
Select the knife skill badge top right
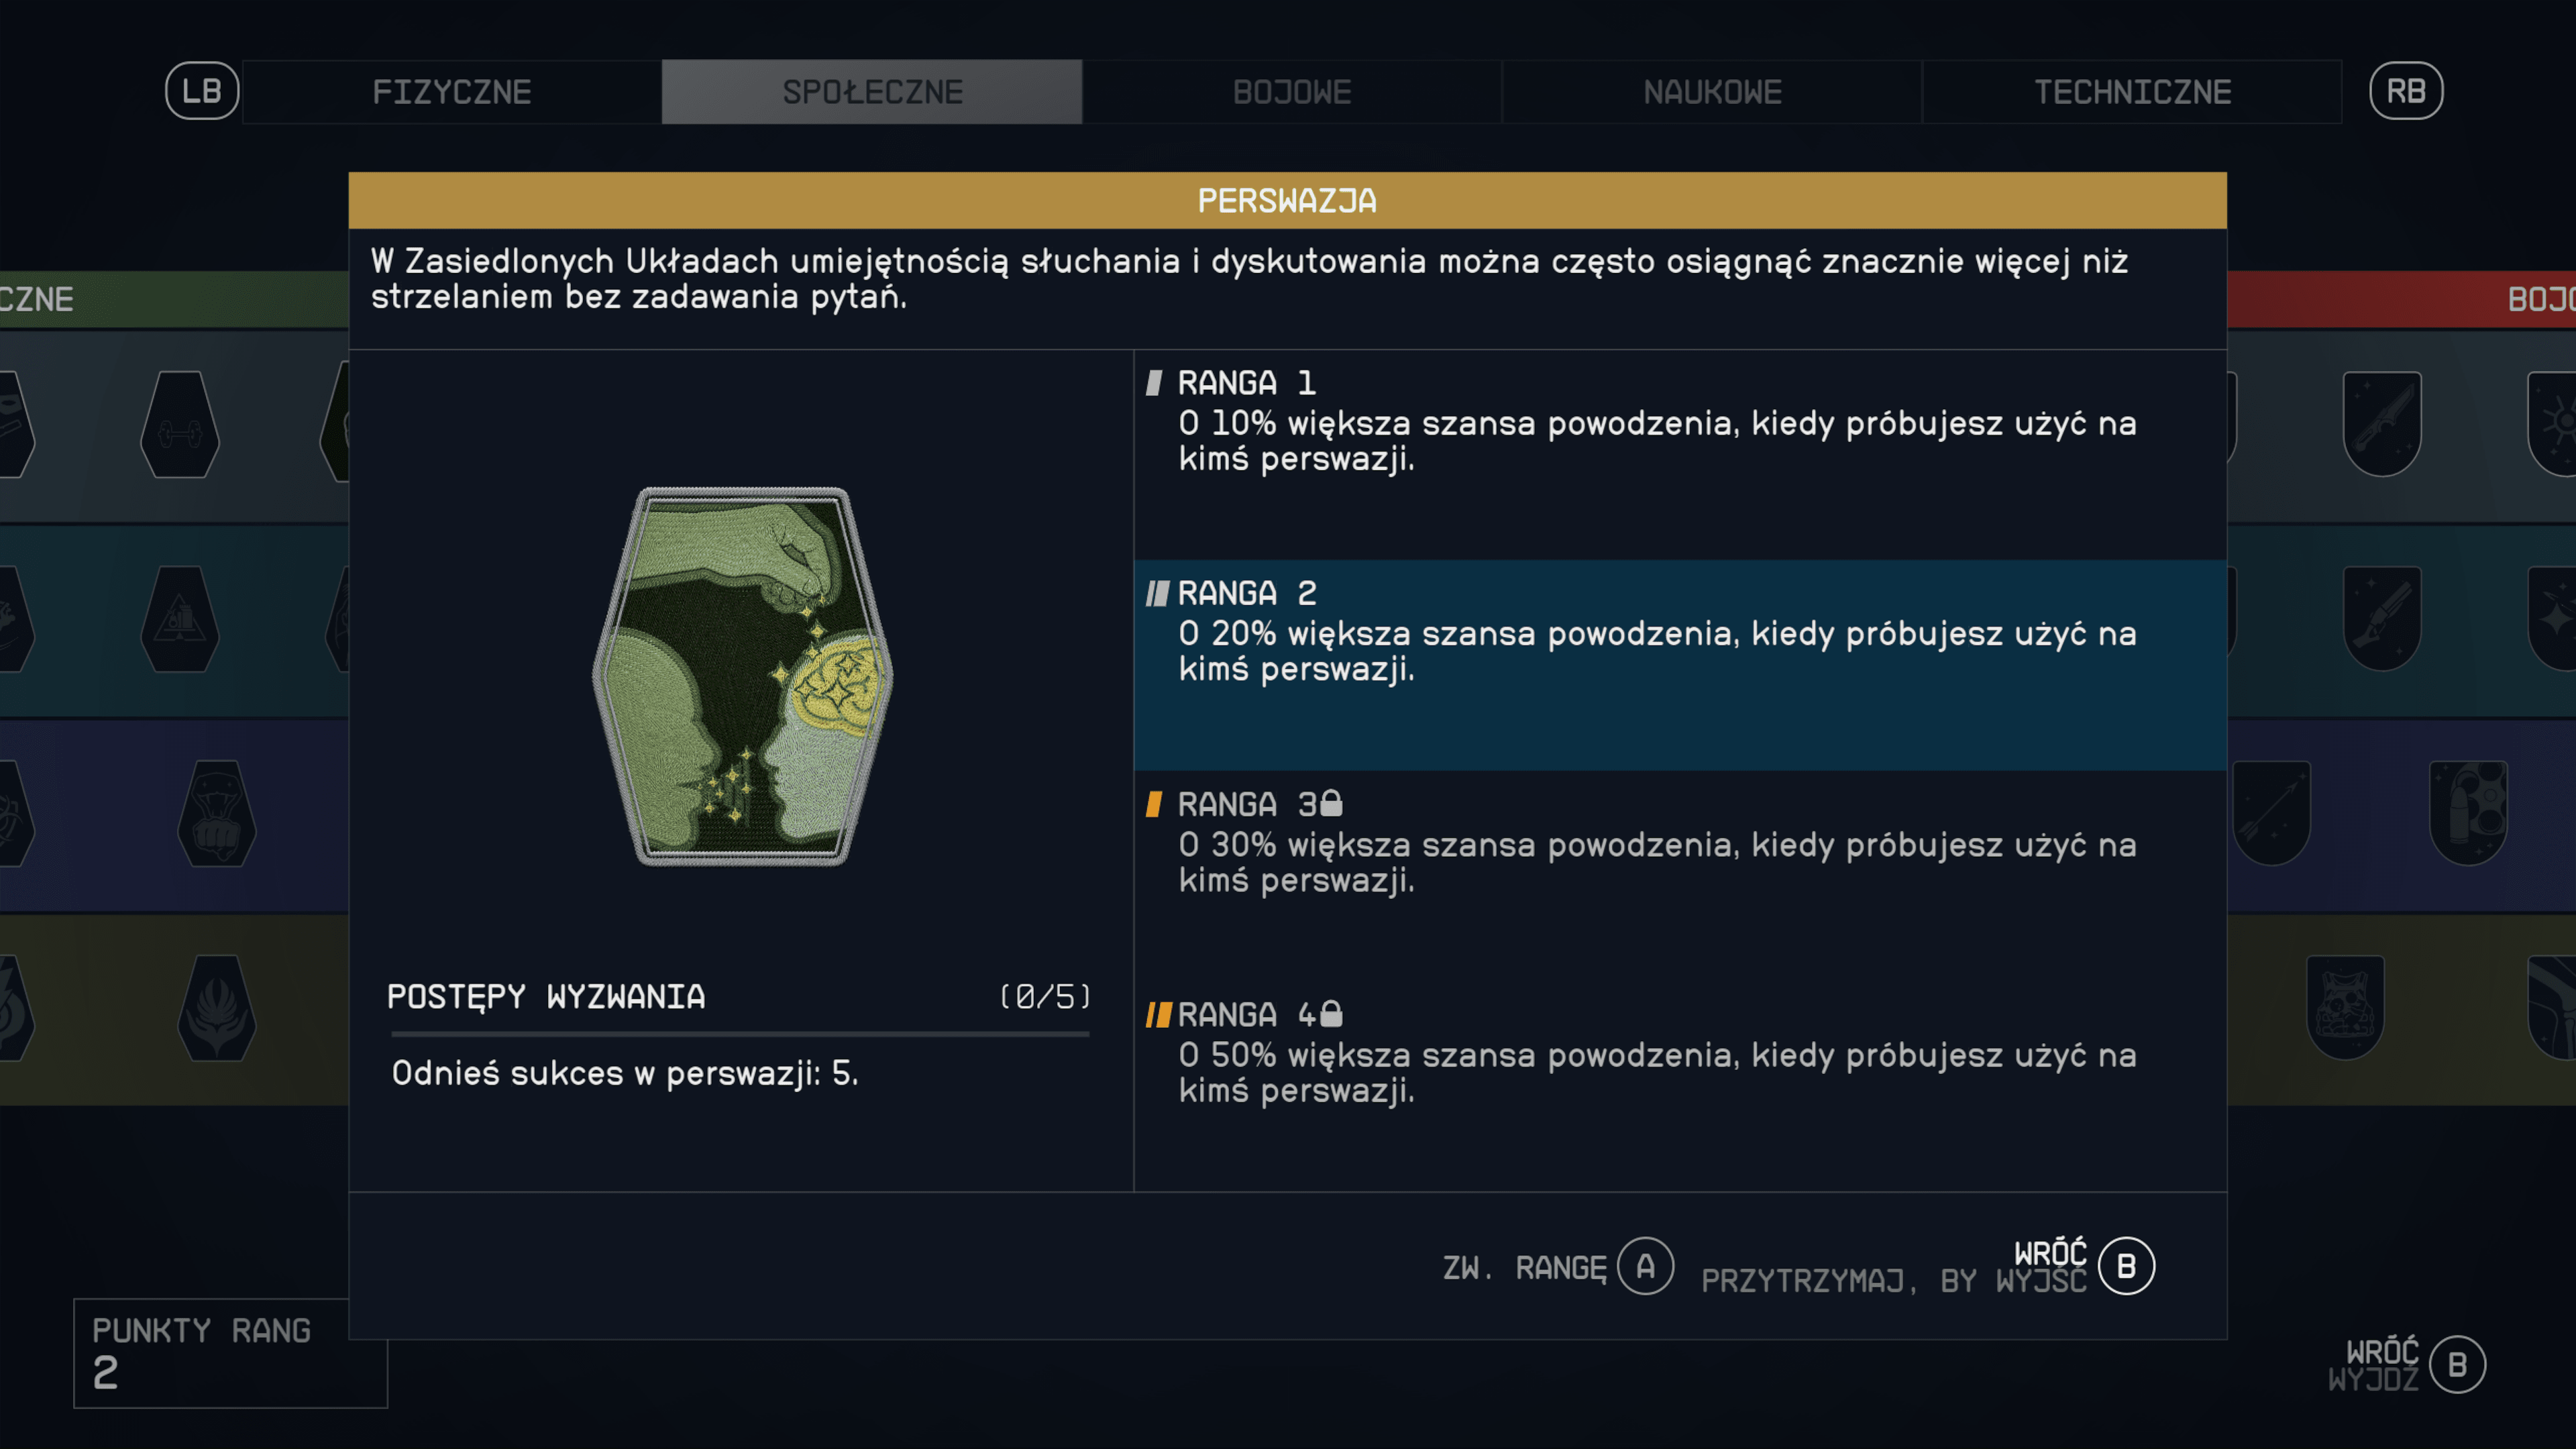2382,424
